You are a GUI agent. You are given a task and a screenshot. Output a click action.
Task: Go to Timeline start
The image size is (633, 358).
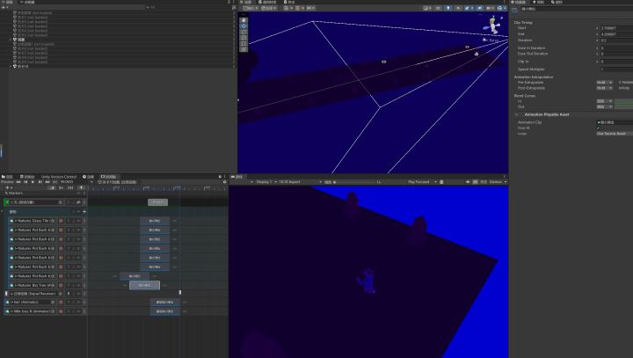(x=18, y=182)
